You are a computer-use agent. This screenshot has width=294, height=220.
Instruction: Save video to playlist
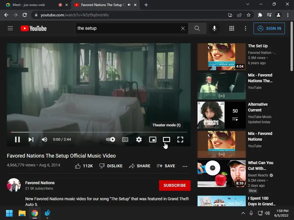tap(166, 166)
